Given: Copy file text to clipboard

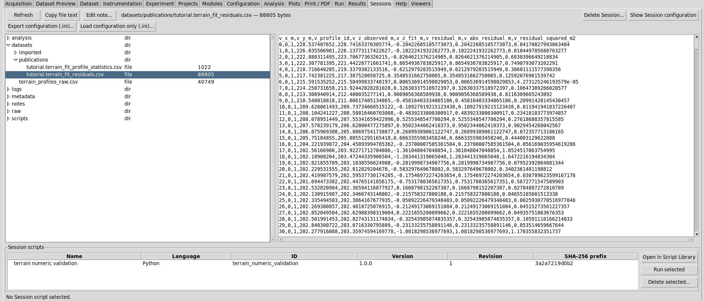Looking at the screenshot, I should pyautogui.click(x=61, y=15).
